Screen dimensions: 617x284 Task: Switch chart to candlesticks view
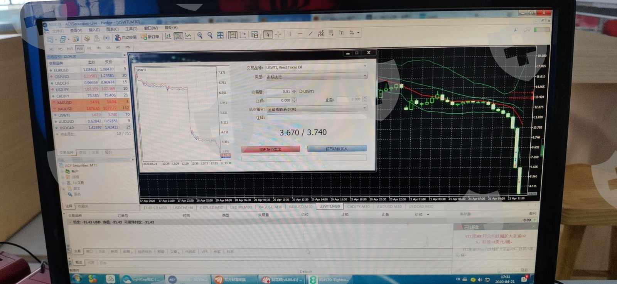coord(178,36)
